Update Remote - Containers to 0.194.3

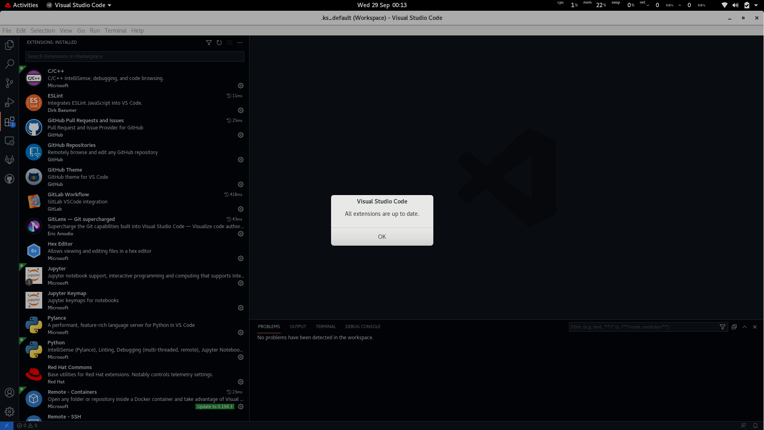(x=214, y=407)
